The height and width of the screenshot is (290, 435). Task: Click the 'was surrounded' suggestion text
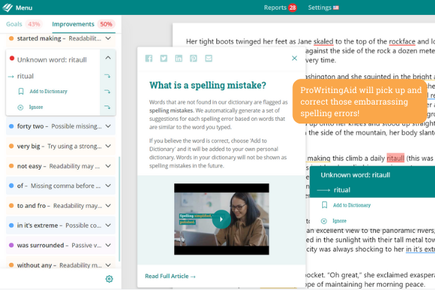(59, 245)
